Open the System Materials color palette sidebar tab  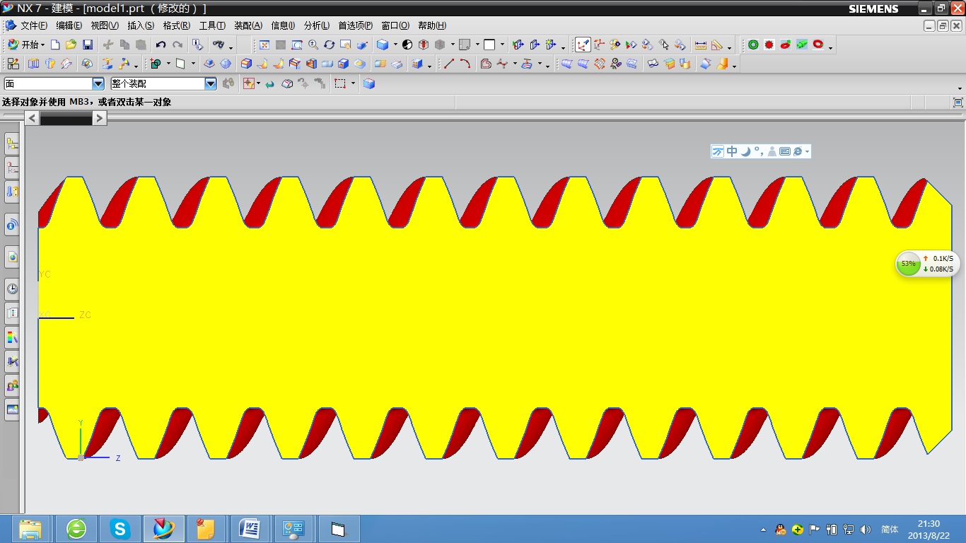(x=12, y=337)
